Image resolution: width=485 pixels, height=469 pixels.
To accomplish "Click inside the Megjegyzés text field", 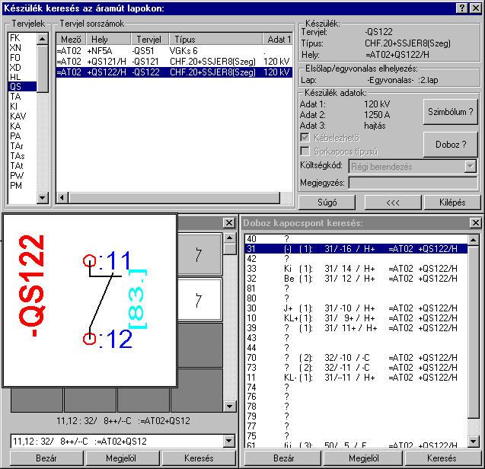I will [x=413, y=183].
